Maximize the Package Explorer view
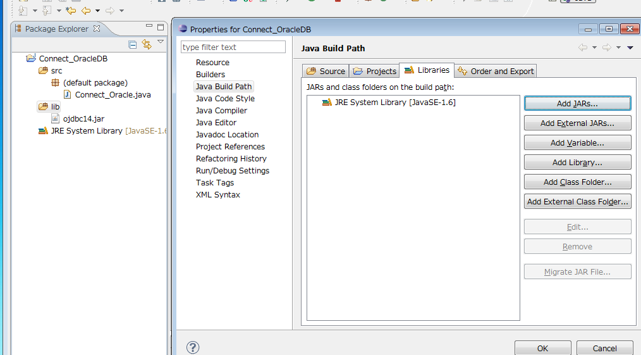The width and height of the screenshot is (641, 355). (161, 27)
